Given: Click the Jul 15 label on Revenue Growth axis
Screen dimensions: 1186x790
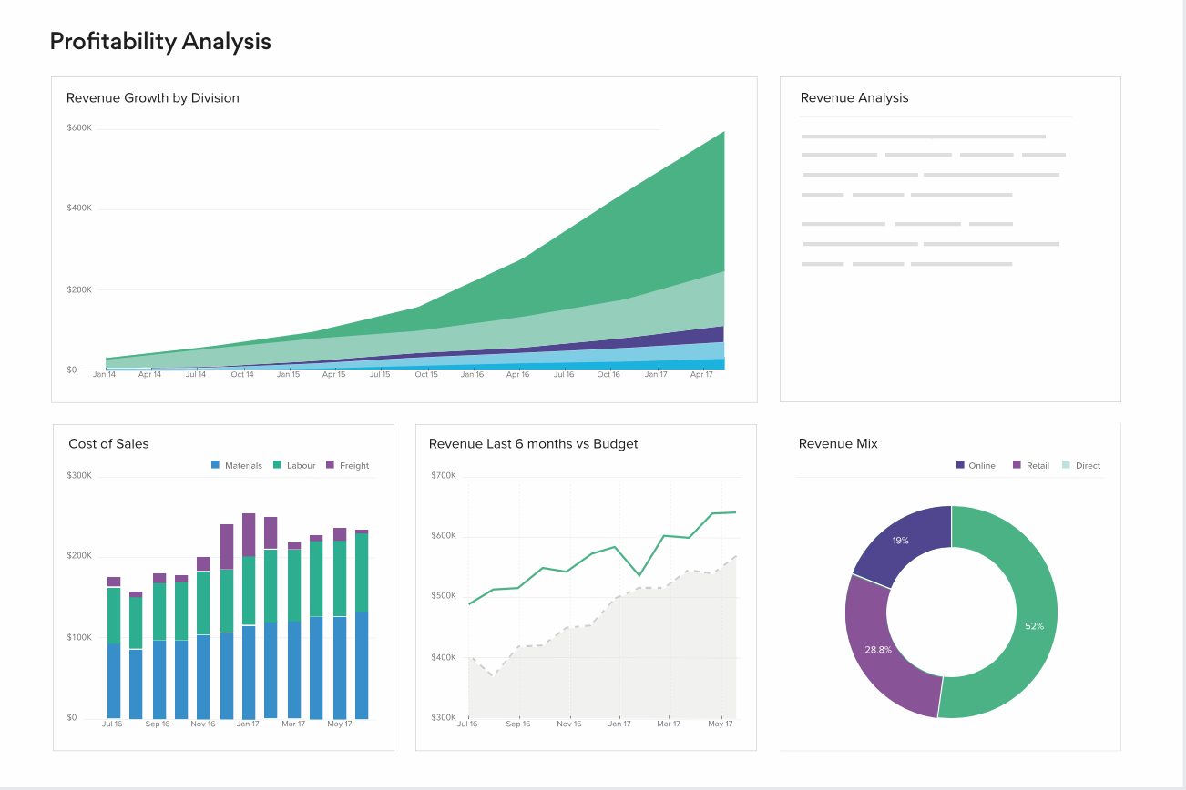Looking at the screenshot, I should (380, 374).
